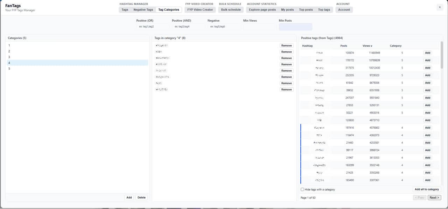Open the Top posts tab

click(306, 10)
